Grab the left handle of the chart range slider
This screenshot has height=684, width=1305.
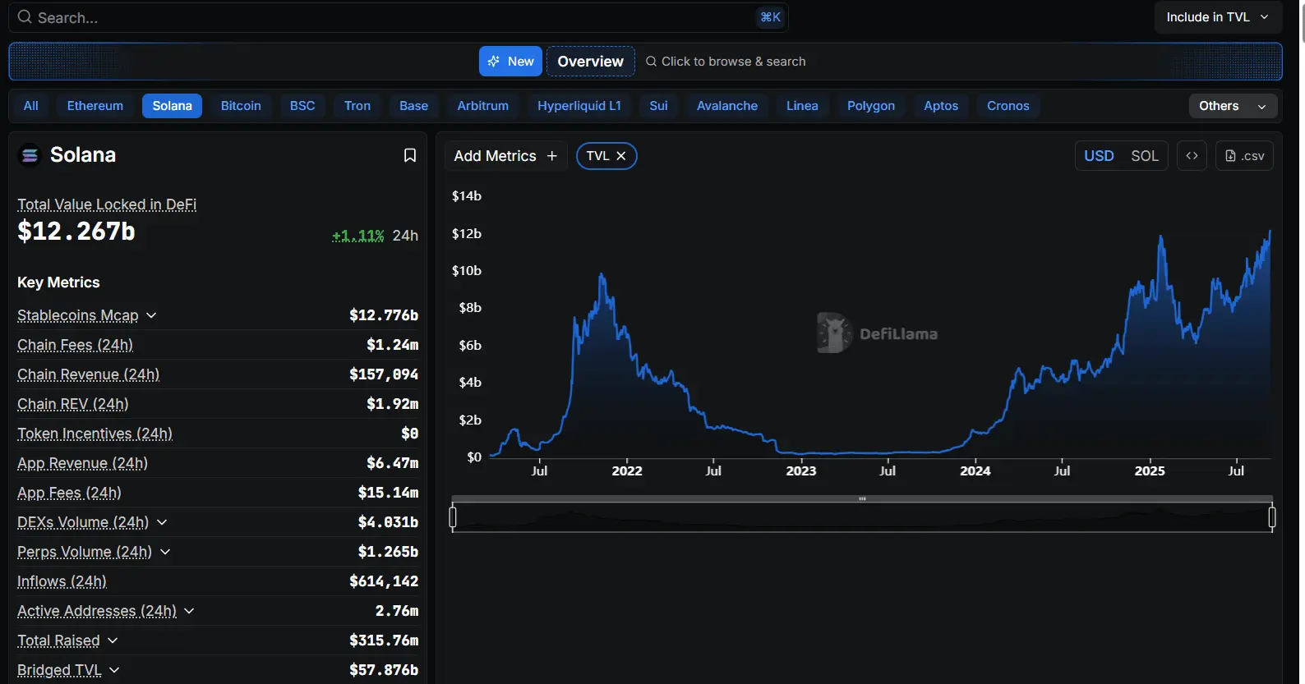[453, 517]
